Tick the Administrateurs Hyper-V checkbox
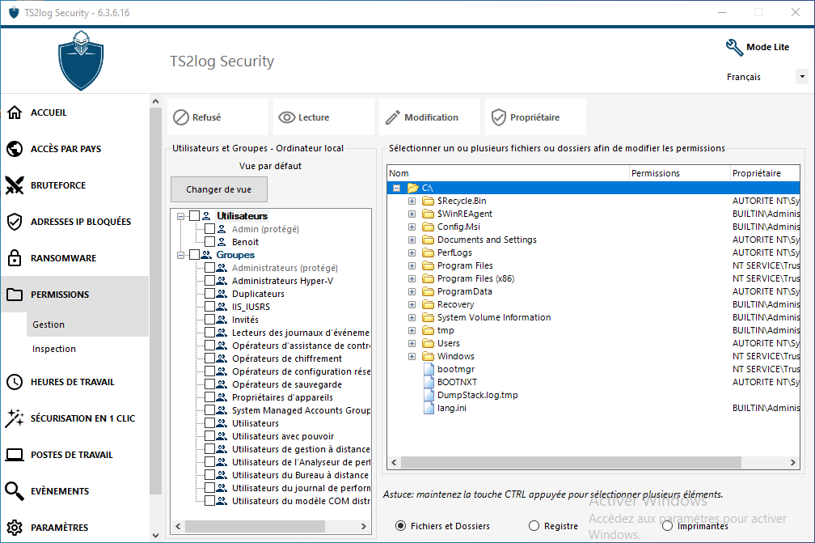 pyautogui.click(x=210, y=281)
